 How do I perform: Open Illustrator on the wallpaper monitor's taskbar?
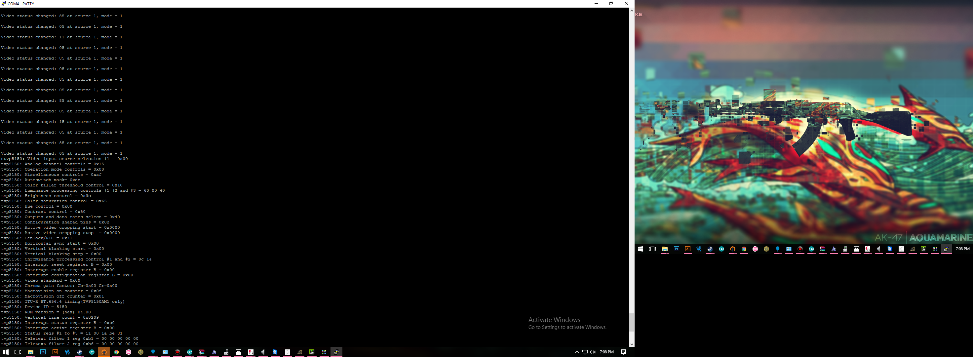point(688,249)
